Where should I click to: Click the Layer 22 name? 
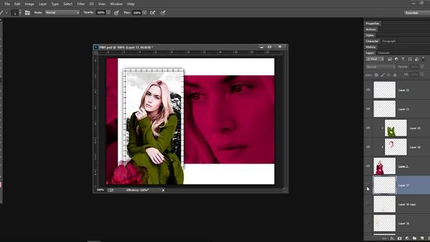[x=404, y=90]
